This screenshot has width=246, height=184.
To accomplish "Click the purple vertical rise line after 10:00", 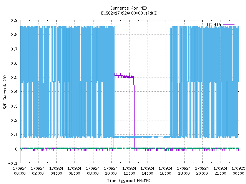I will pos(113,142).
